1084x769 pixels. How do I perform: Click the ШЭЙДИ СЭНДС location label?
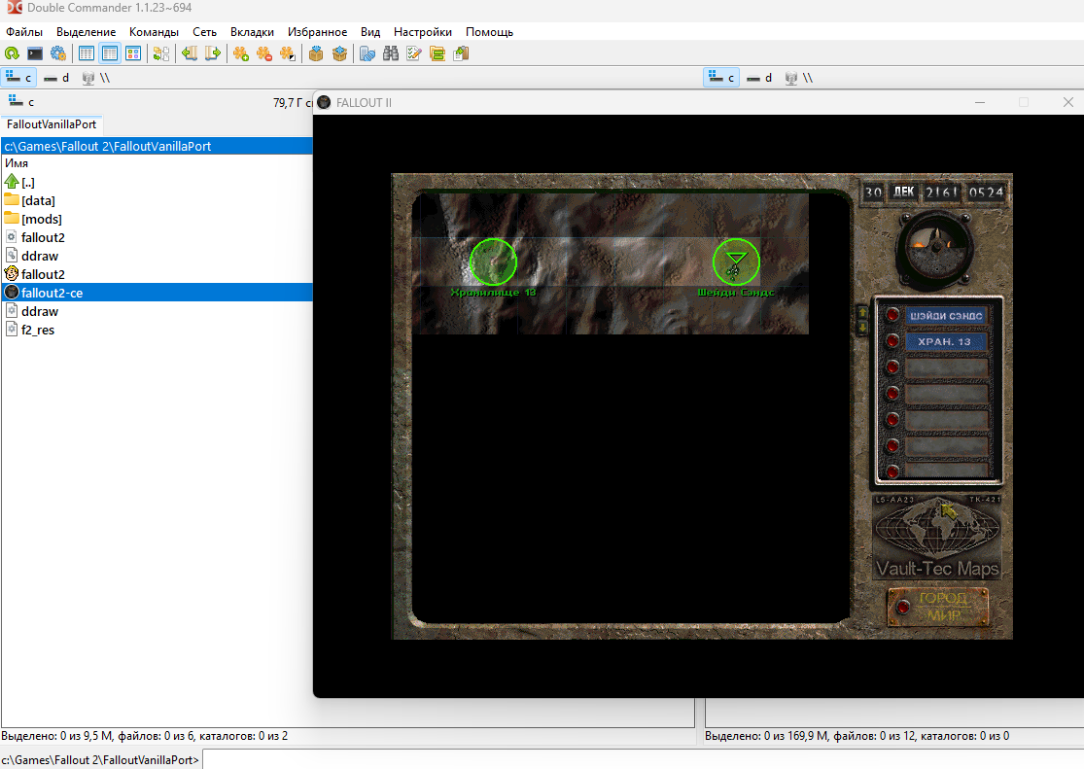(946, 315)
